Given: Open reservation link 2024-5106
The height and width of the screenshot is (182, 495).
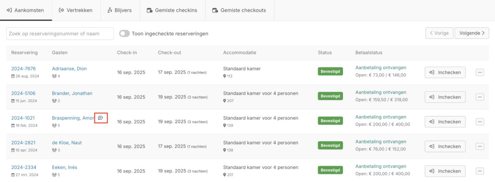Looking at the screenshot, I should tap(23, 93).
